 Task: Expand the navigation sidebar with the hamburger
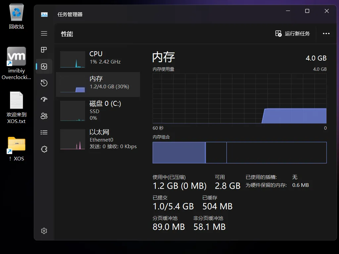tap(44, 33)
